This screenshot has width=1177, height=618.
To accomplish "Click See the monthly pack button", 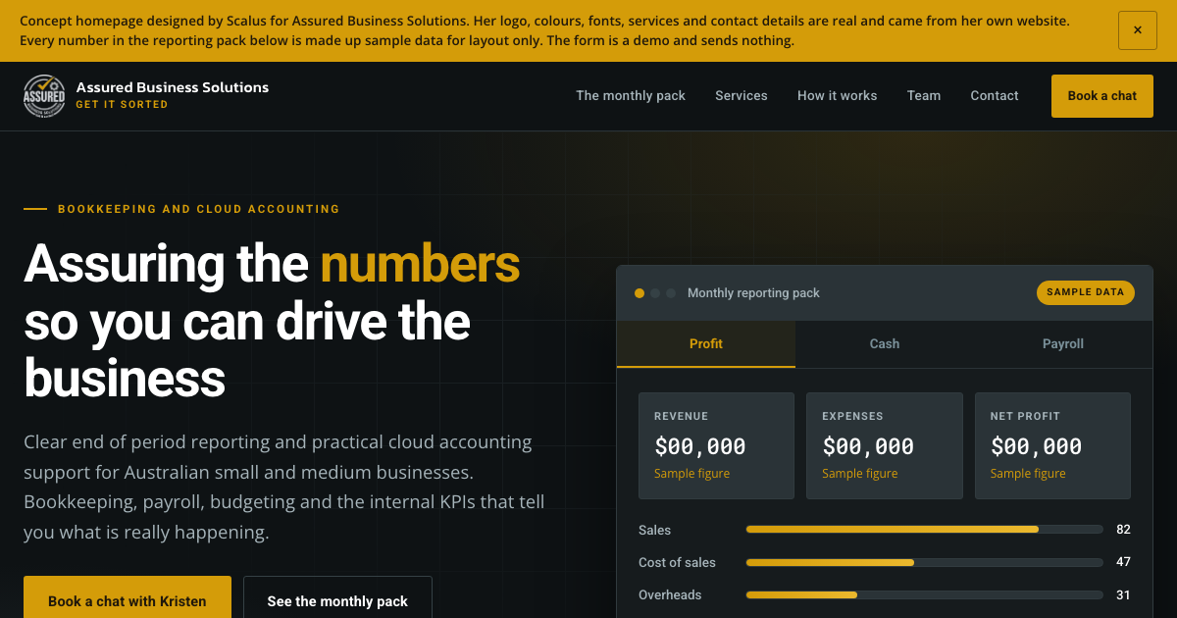I will [337, 600].
